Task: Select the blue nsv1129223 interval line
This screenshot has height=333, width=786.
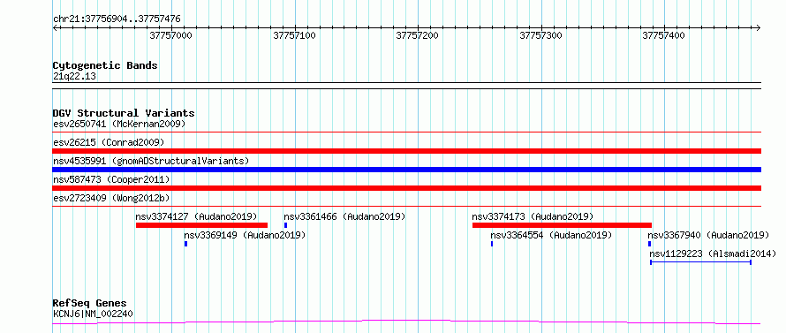Action: [x=701, y=262]
